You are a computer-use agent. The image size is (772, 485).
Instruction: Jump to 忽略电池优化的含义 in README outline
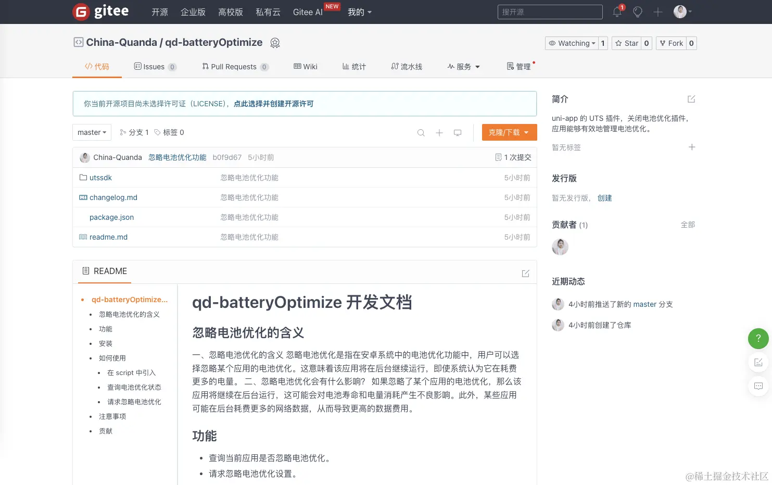(129, 315)
